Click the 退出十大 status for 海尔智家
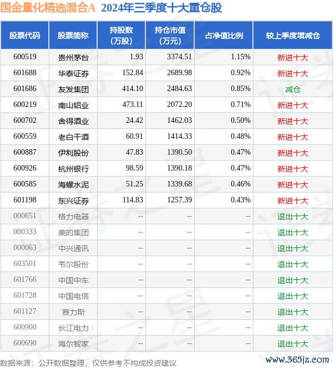The width and height of the screenshot is (333, 368). click(x=292, y=344)
